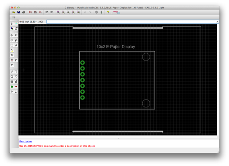Select the Change wrench tool

(x=16, y=45)
